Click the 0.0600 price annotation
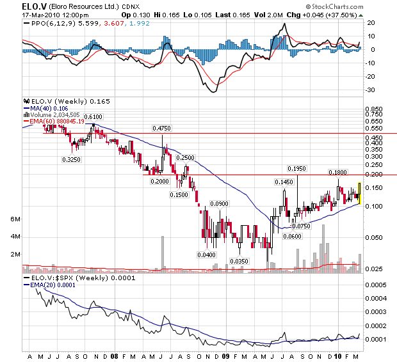The height and width of the screenshot is (362, 397). coord(292,236)
